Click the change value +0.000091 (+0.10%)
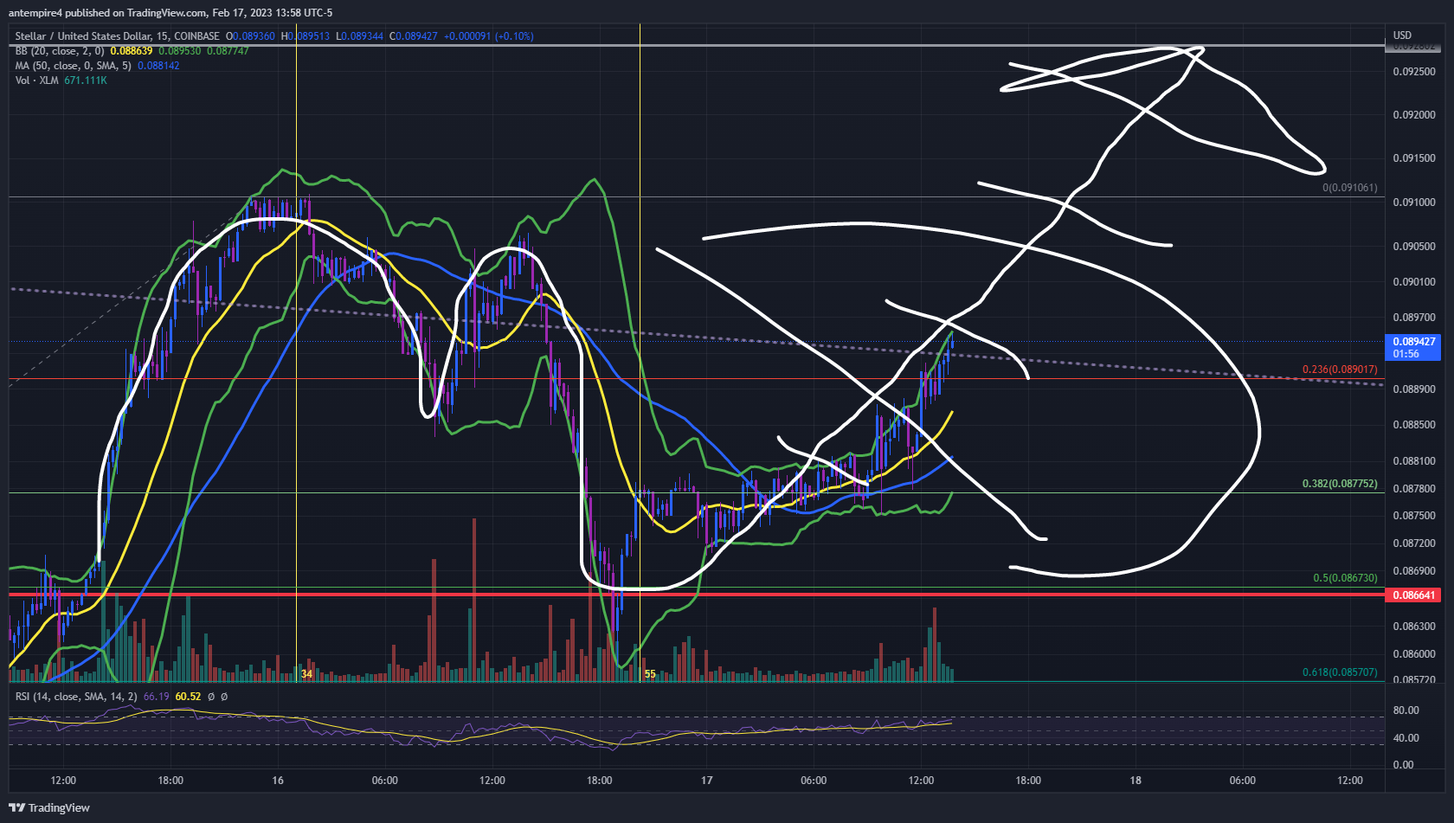The height and width of the screenshot is (823, 1454). click(x=488, y=36)
